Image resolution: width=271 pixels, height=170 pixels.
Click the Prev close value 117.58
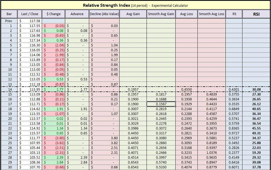click(30, 21)
